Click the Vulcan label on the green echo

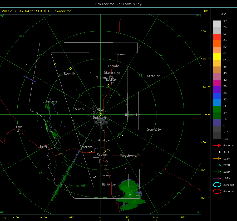(x=134, y=195)
